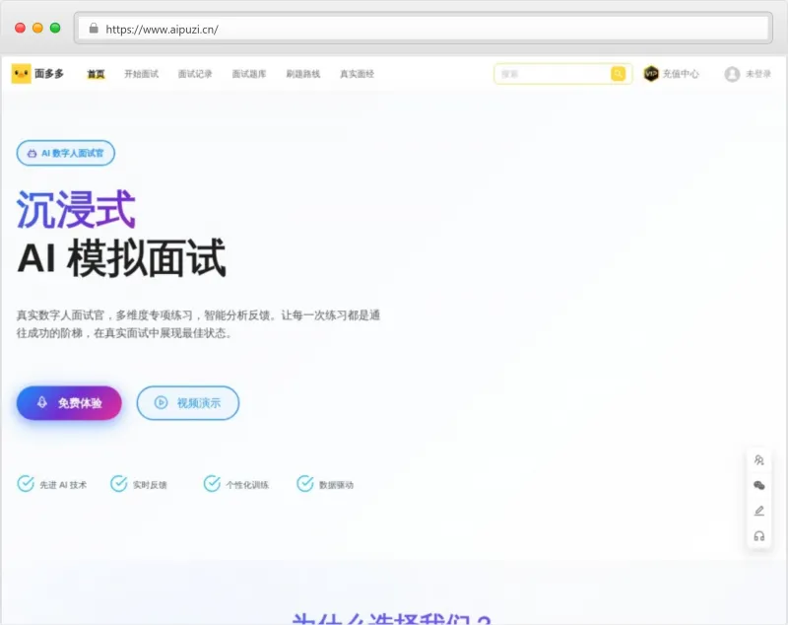The height and width of the screenshot is (625, 788).
Task: Open the 面试记录 navigation item
Action: click(196, 73)
